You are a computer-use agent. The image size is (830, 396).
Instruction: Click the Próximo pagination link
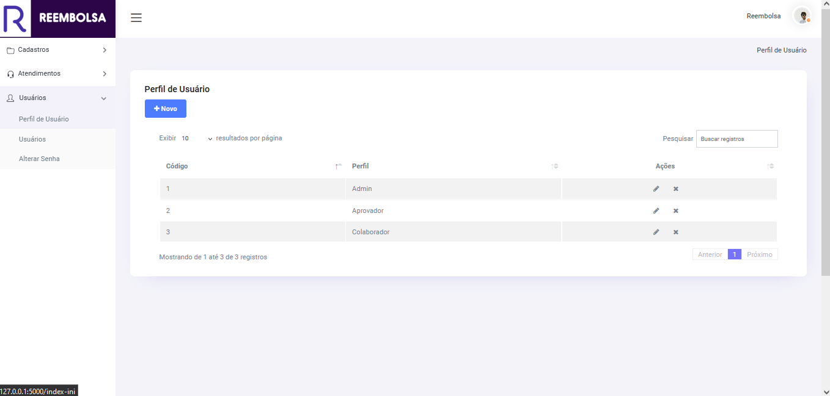760,254
